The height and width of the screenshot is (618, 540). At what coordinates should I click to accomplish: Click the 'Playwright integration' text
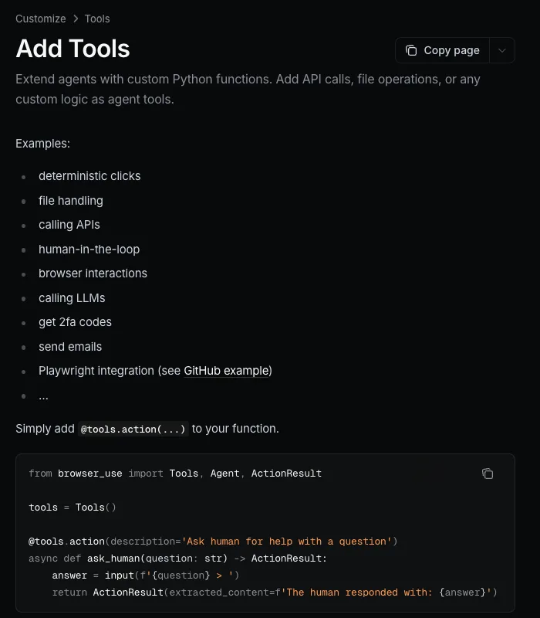[x=96, y=371]
